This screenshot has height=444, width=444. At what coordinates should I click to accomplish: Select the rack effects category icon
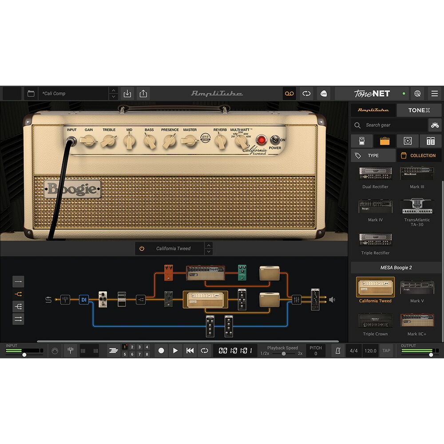click(430, 141)
